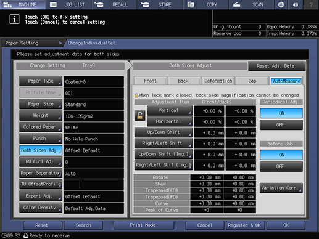Click Up/Down Shift front value field
The height and width of the screenshot is (239, 319).
[209, 133]
